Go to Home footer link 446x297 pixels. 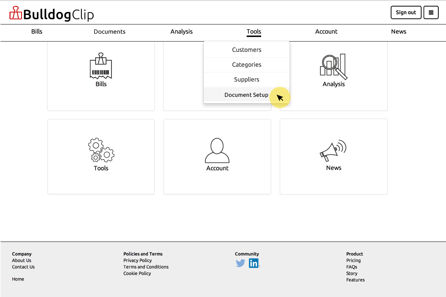(18, 279)
